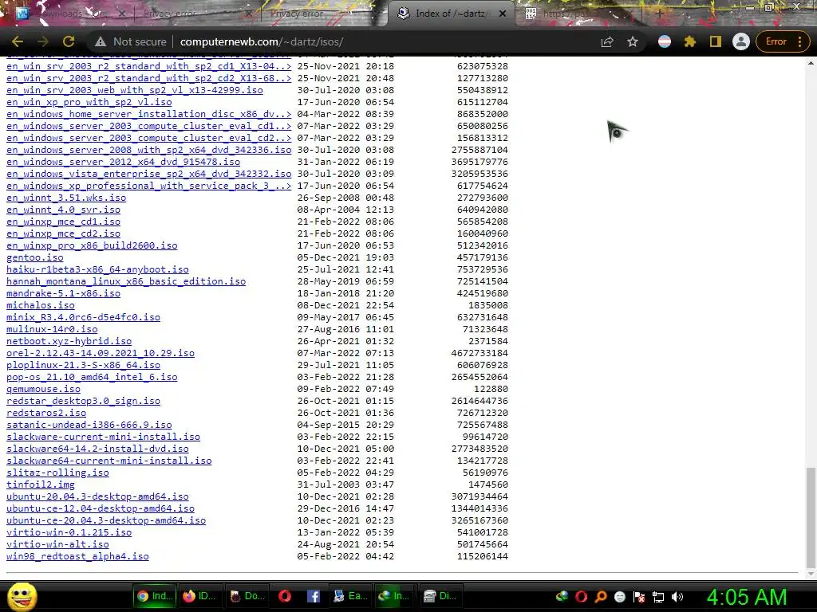This screenshot has width=817, height=612.
Task: Download en_win_xp_pro_with_sp2_vl.iso
Action: click(x=89, y=103)
